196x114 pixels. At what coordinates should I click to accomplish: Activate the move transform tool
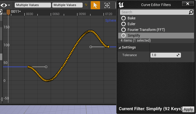coord(107,5)
